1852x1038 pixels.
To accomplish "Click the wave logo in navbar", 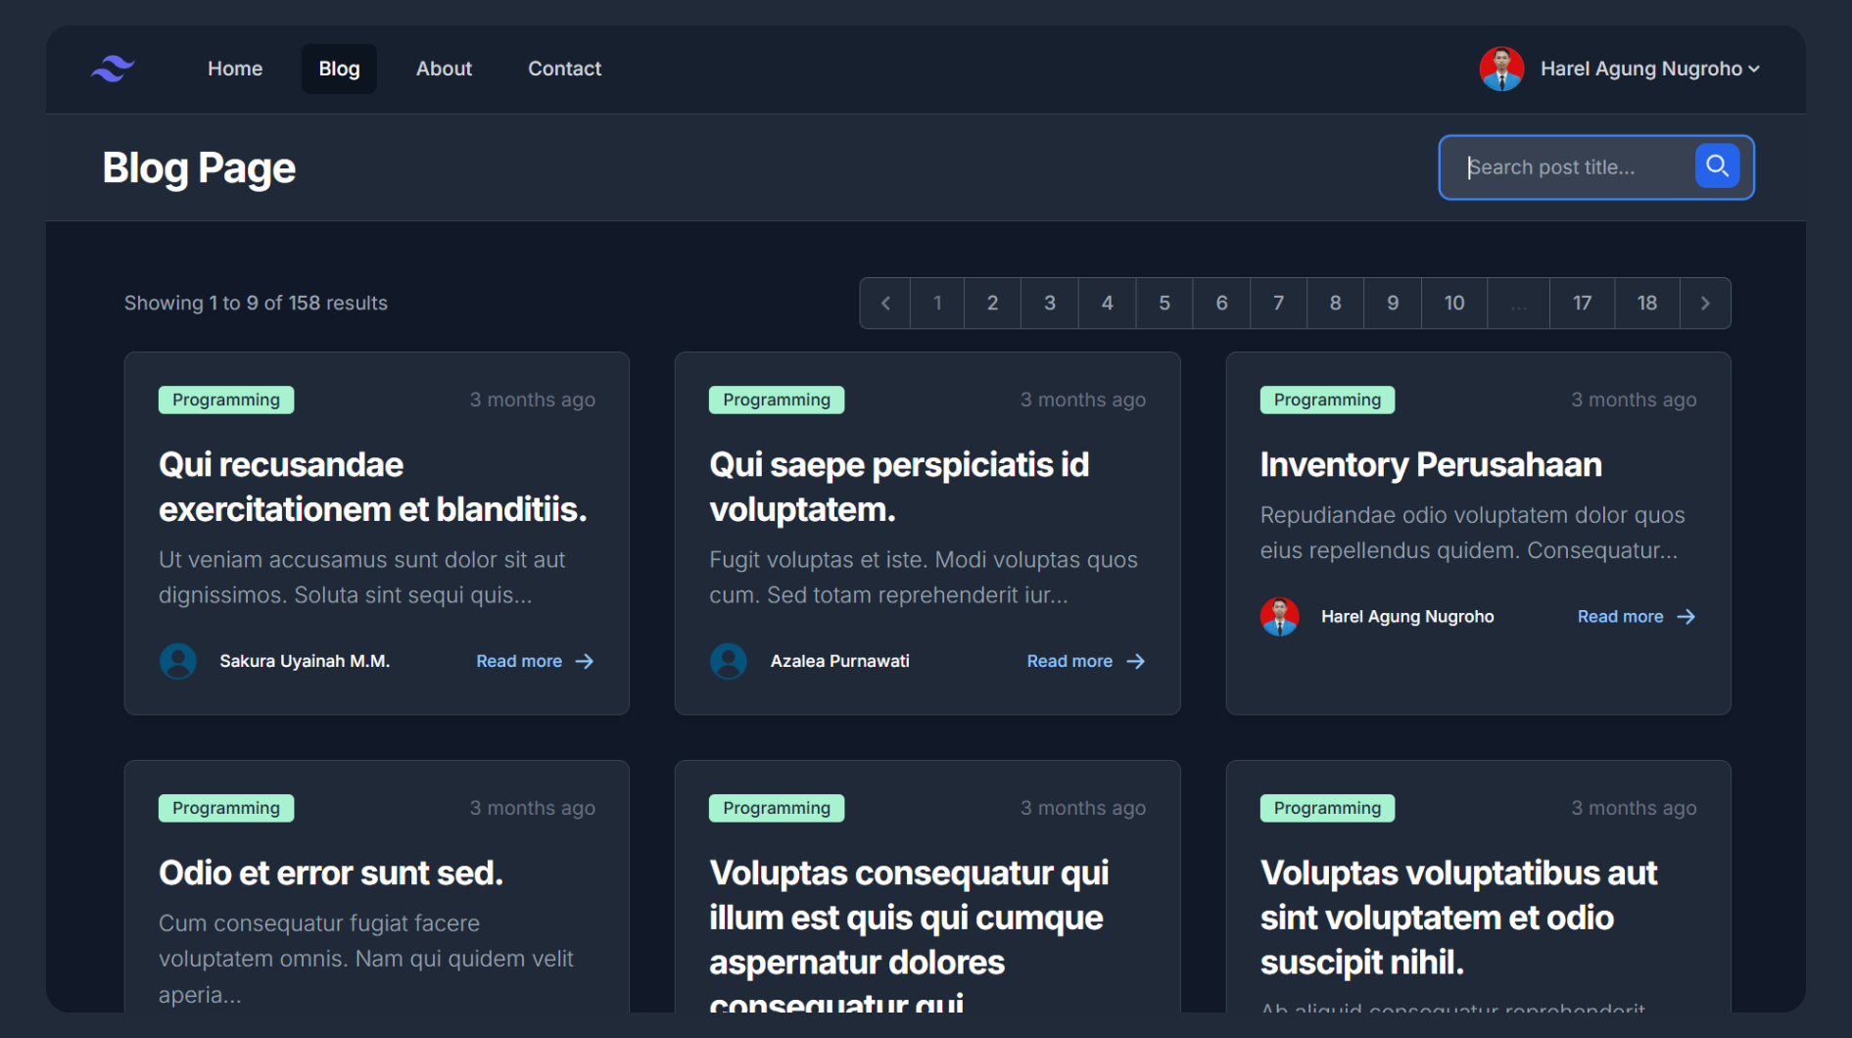I will (113, 69).
